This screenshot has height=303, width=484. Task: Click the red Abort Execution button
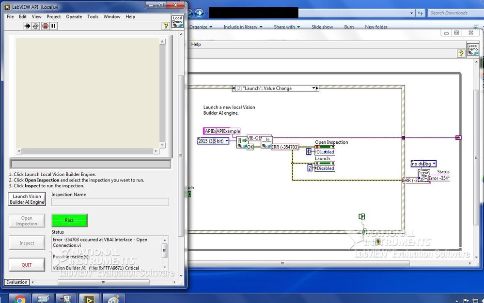tap(45, 26)
